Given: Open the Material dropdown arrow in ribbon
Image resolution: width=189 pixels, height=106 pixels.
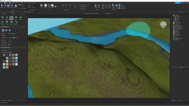Looking at the screenshot, I should pos(45,9).
